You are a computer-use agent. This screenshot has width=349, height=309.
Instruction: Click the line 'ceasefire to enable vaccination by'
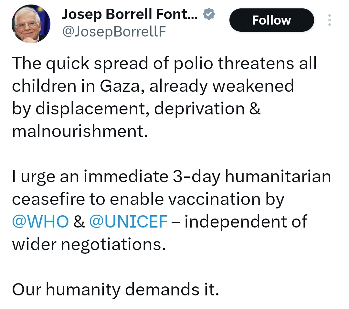148,199
